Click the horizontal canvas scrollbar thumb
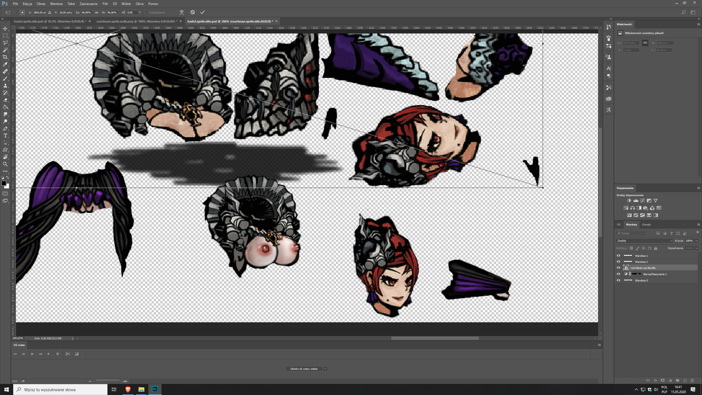The height and width of the screenshot is (395, 702). [435, 338]
